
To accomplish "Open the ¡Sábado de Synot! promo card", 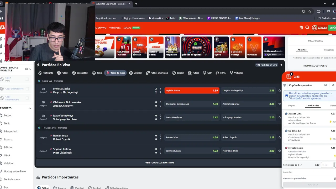I will click(197, 47).
